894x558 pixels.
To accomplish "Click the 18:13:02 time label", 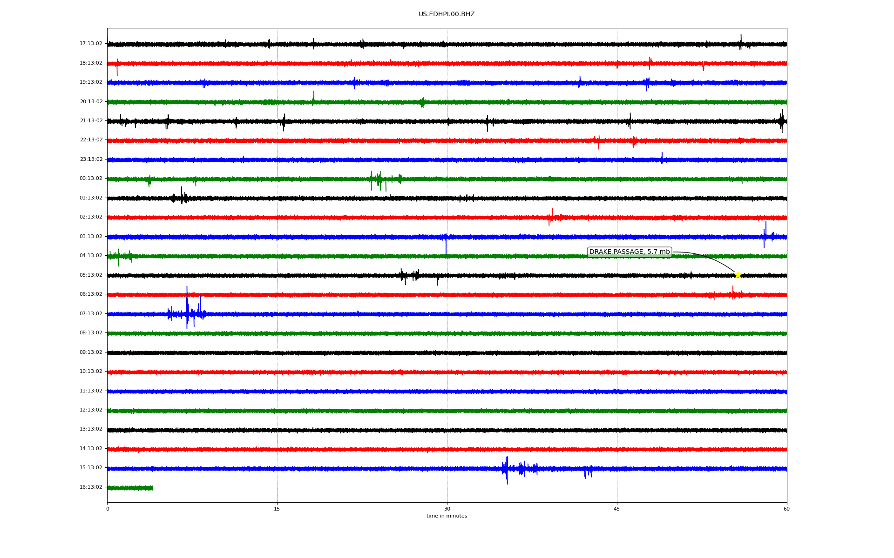I will tap(91, 63).
